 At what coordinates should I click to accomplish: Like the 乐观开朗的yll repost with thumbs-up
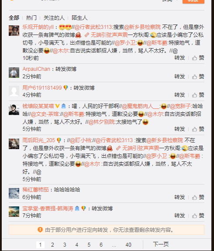point(194,58)
